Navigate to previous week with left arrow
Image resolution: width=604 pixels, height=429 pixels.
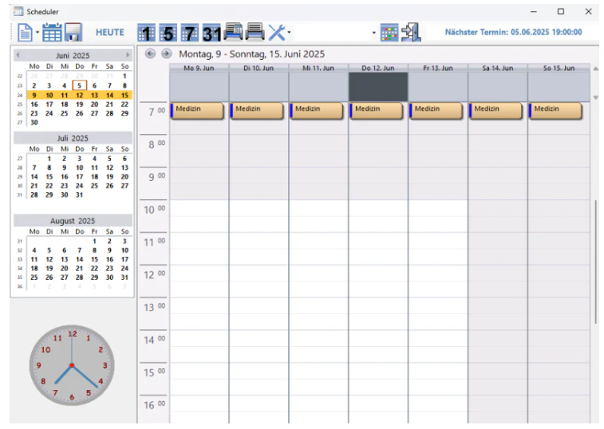pos(150,53)
